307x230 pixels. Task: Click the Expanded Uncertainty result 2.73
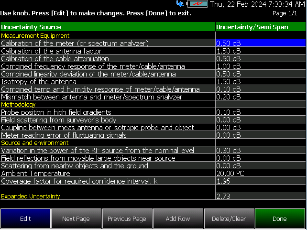tap(261, 196)
